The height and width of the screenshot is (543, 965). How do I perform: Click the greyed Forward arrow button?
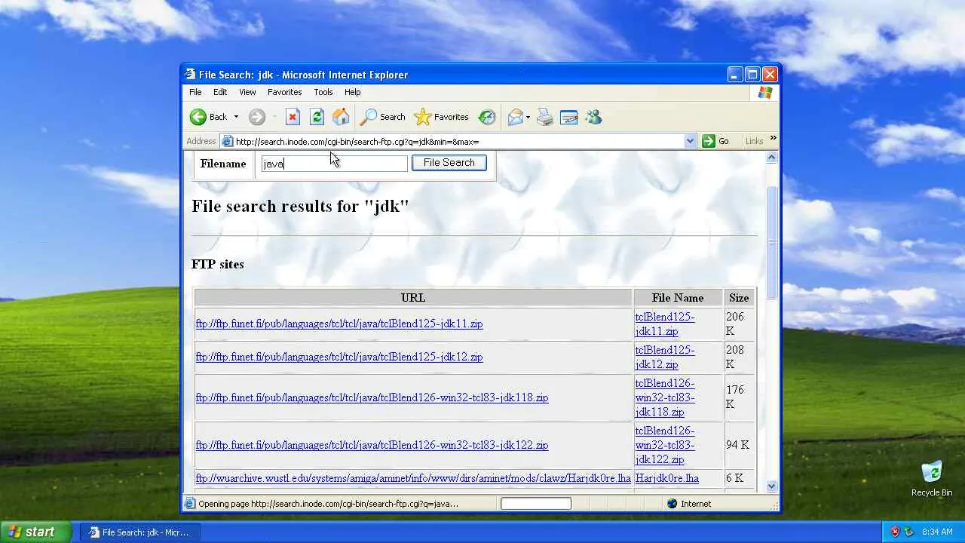pos(256,117)
